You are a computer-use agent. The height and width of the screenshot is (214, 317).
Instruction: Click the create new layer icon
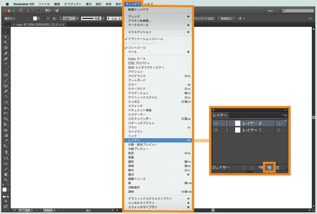coord(269,168)
